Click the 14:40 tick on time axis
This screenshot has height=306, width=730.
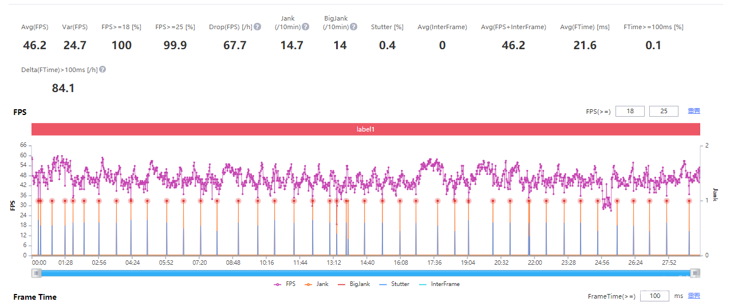(368, 263)
